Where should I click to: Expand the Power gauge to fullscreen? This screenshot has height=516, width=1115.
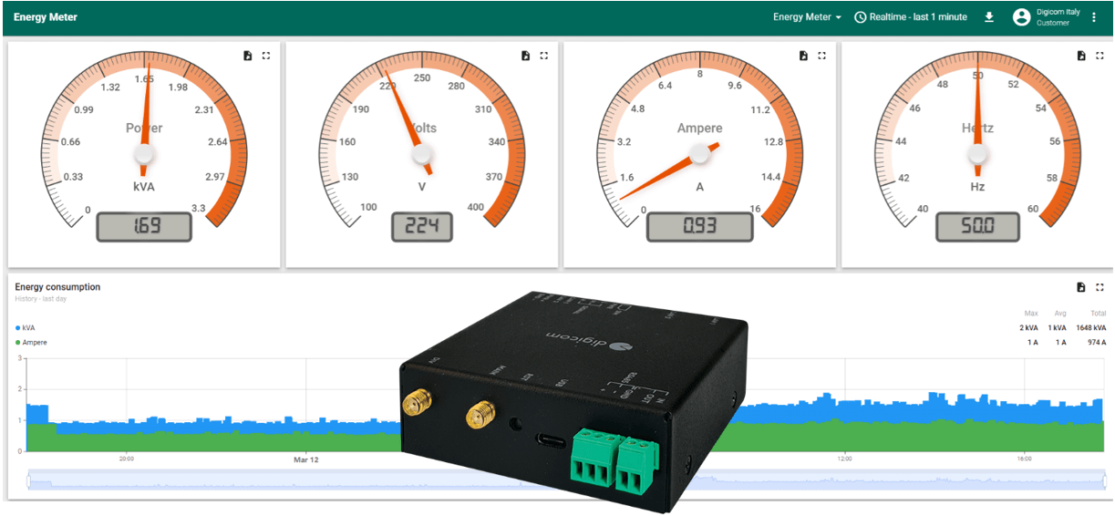point(266,56)
